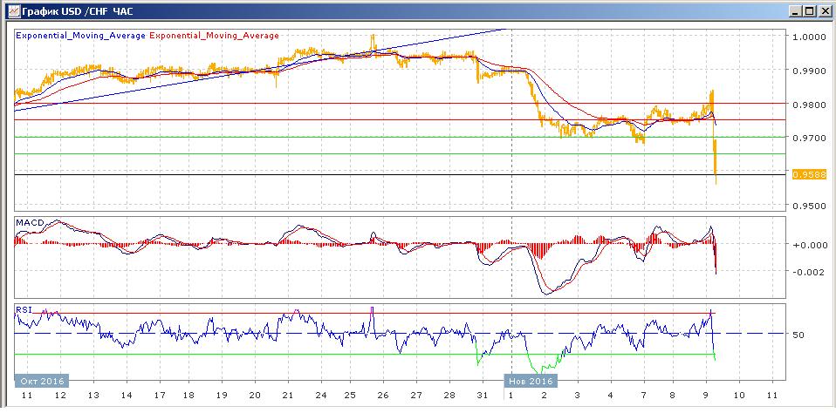Minimize the USD/CHF chart window
The height and width of the screenshot is (413, 836).
point(796,10)
